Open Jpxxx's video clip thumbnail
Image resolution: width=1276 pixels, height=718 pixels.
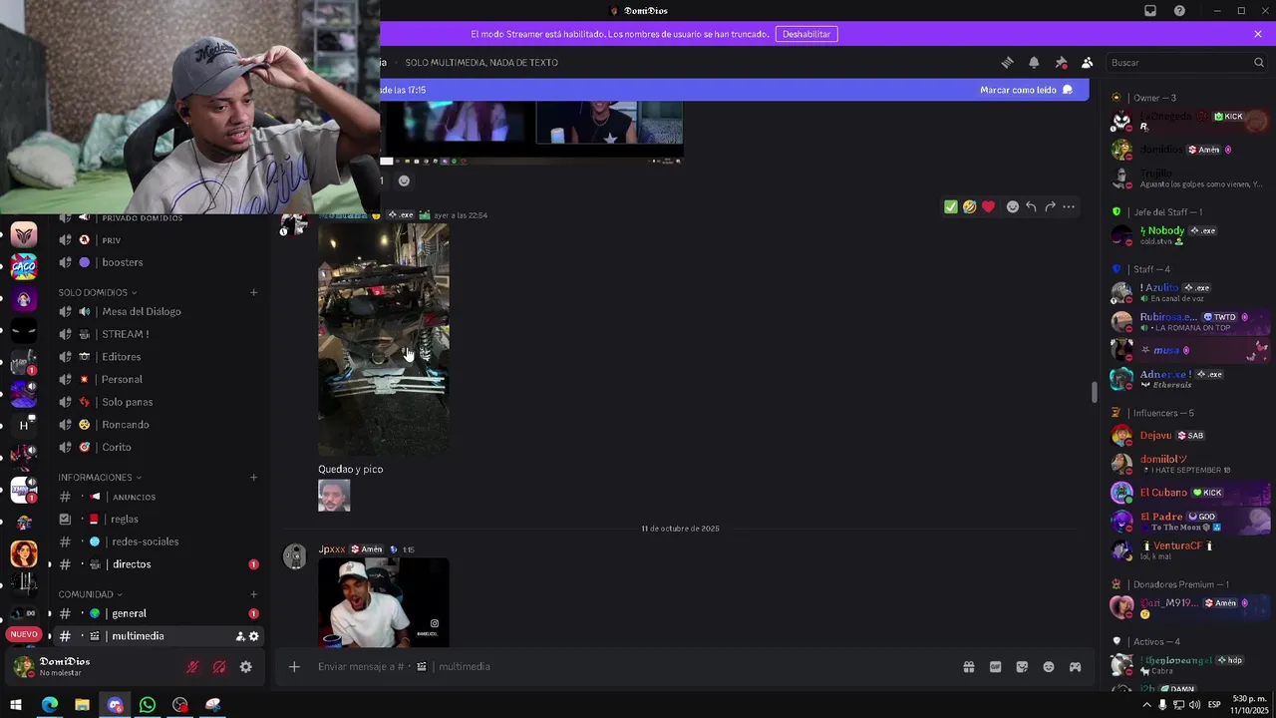(384, 602)
